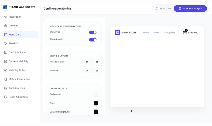This screenshot has height=126, width=212.
Task: Select the Menu Cart menu item
Action: (20, 35)
